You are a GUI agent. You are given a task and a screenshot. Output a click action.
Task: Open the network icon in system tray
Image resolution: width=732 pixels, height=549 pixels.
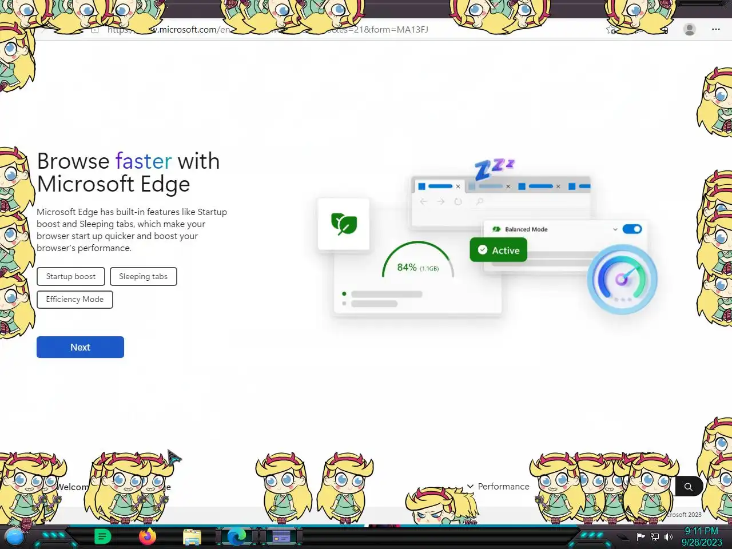(655, 536)
